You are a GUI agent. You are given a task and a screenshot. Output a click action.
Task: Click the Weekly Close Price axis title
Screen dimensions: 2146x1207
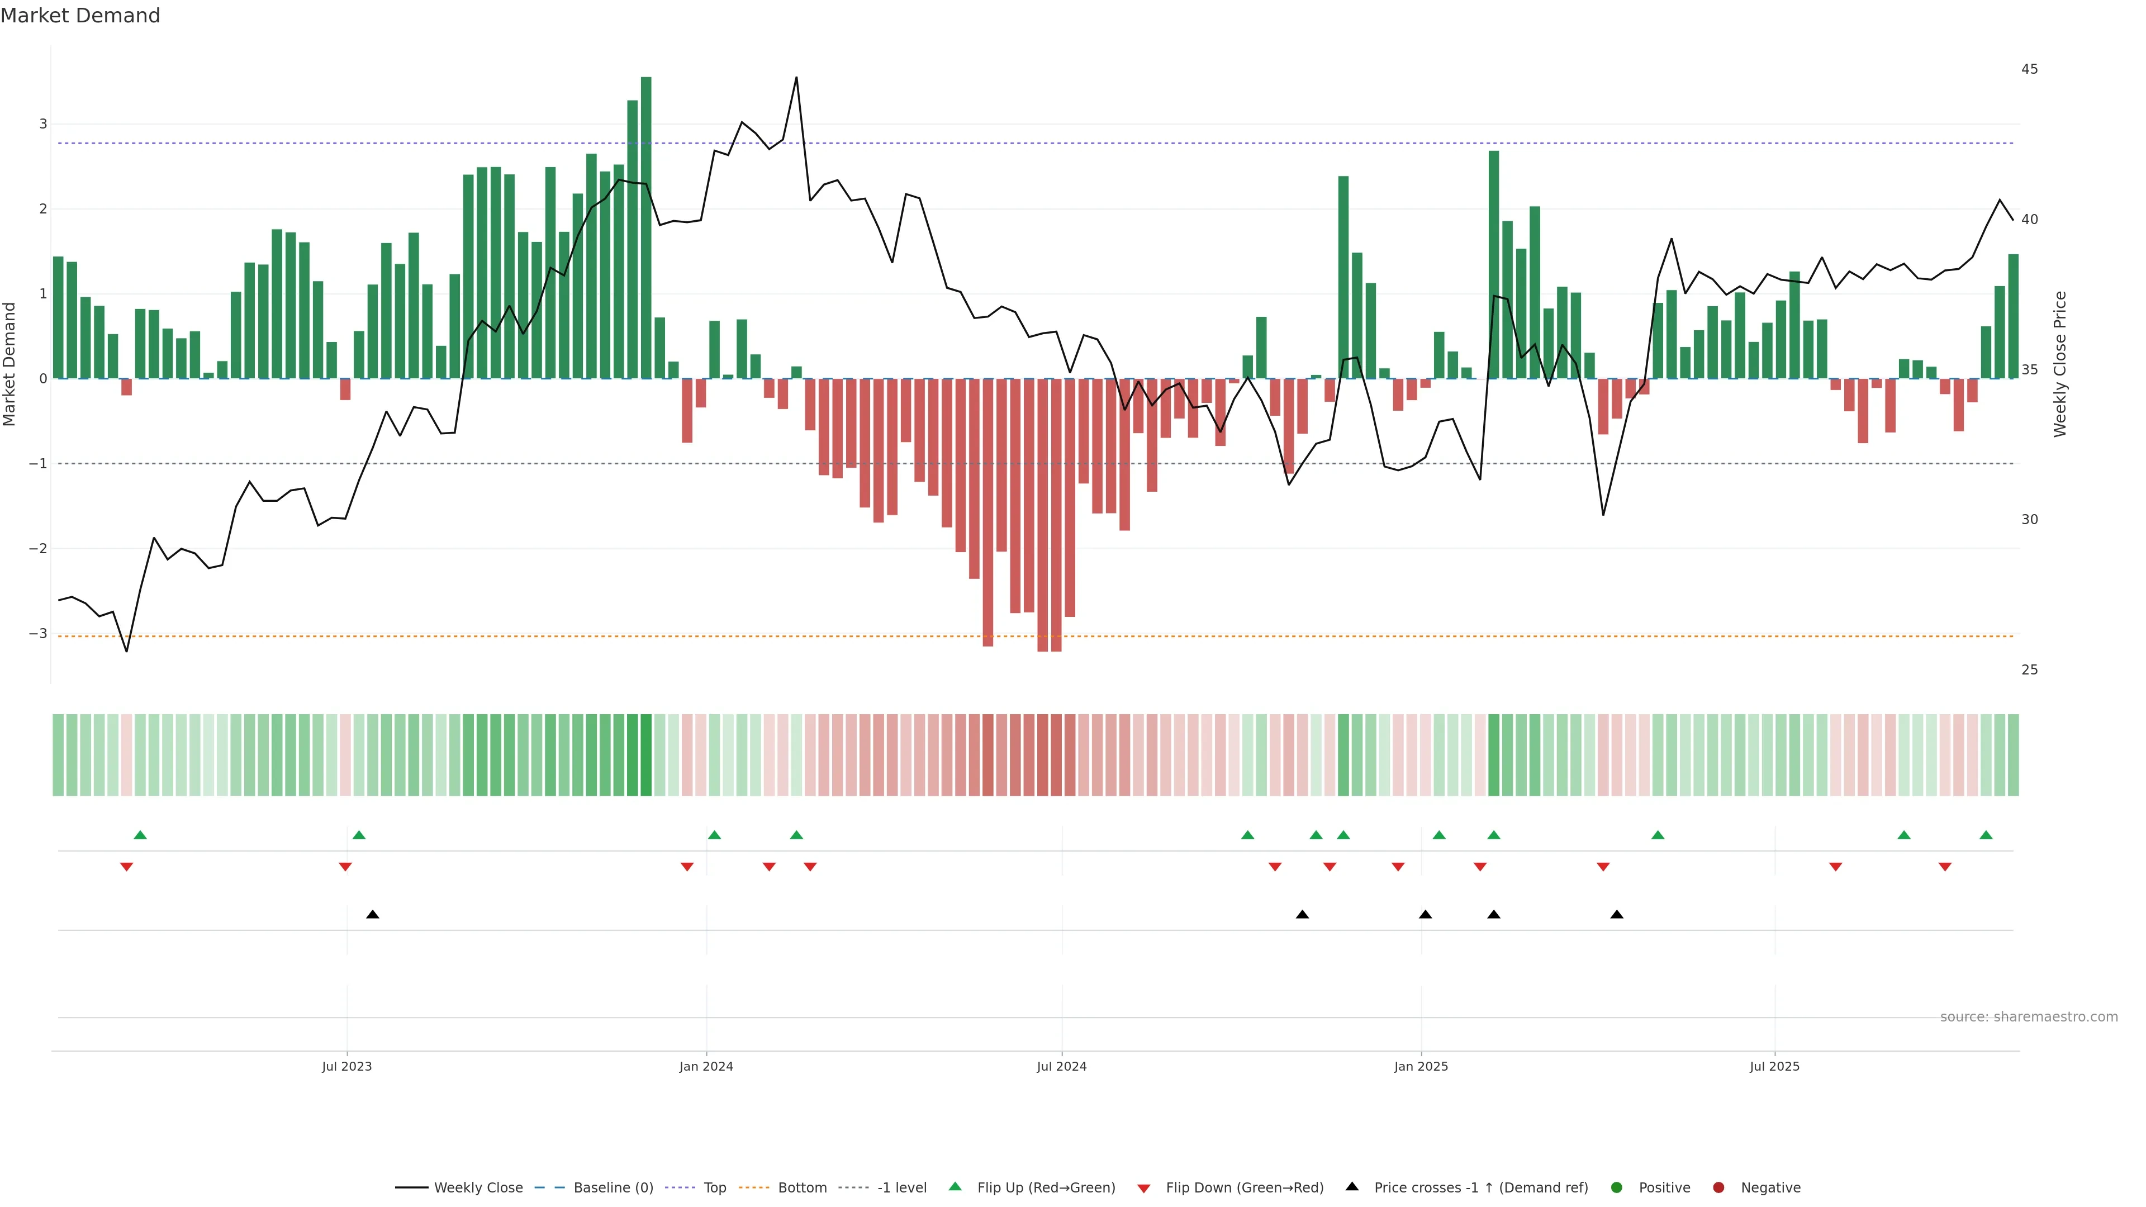(2060, 364)
